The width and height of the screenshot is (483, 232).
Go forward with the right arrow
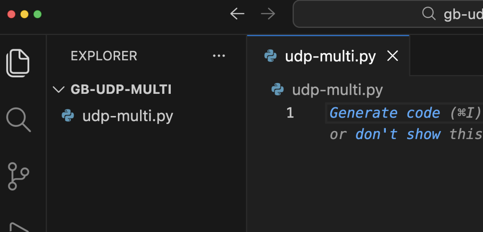[x=268, y=14]
